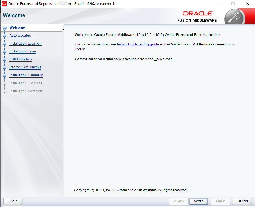Click the Installation Progress bullet icon

[x=5, y=83]
